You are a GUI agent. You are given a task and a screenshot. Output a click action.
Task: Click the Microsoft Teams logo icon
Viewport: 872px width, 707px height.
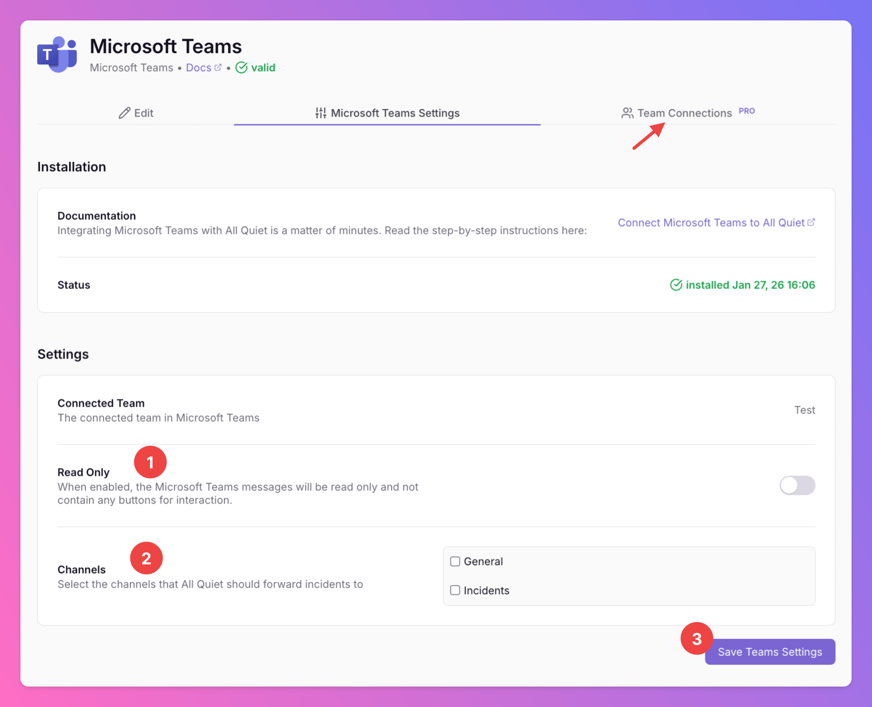57,54
